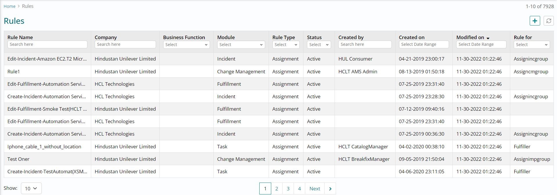Expand the Rule for select filter

coord(531,45)
